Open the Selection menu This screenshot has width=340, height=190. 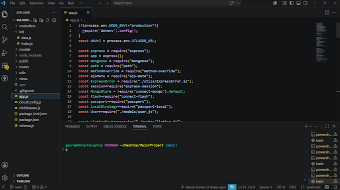[36, 3]
